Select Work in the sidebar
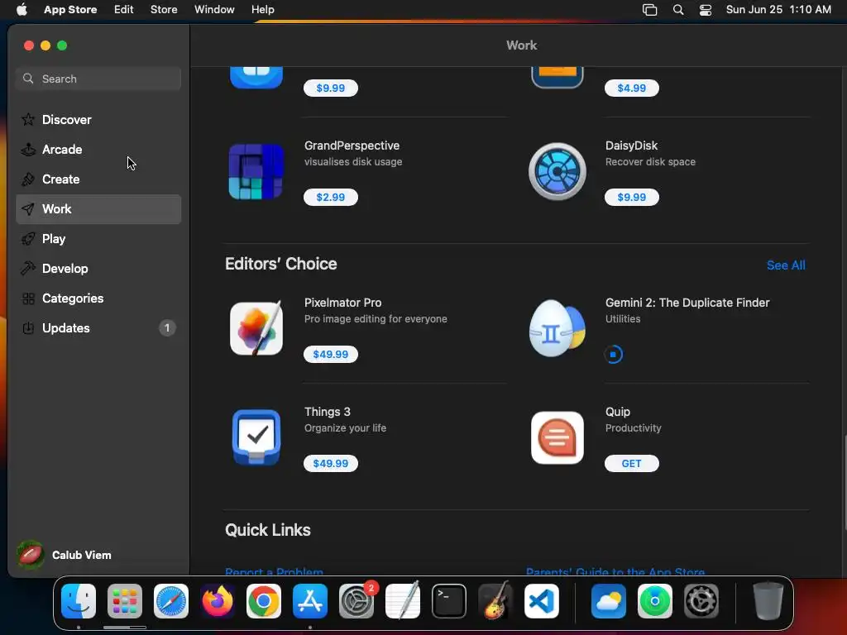This screenshot has height=635, width=847. 98,209
